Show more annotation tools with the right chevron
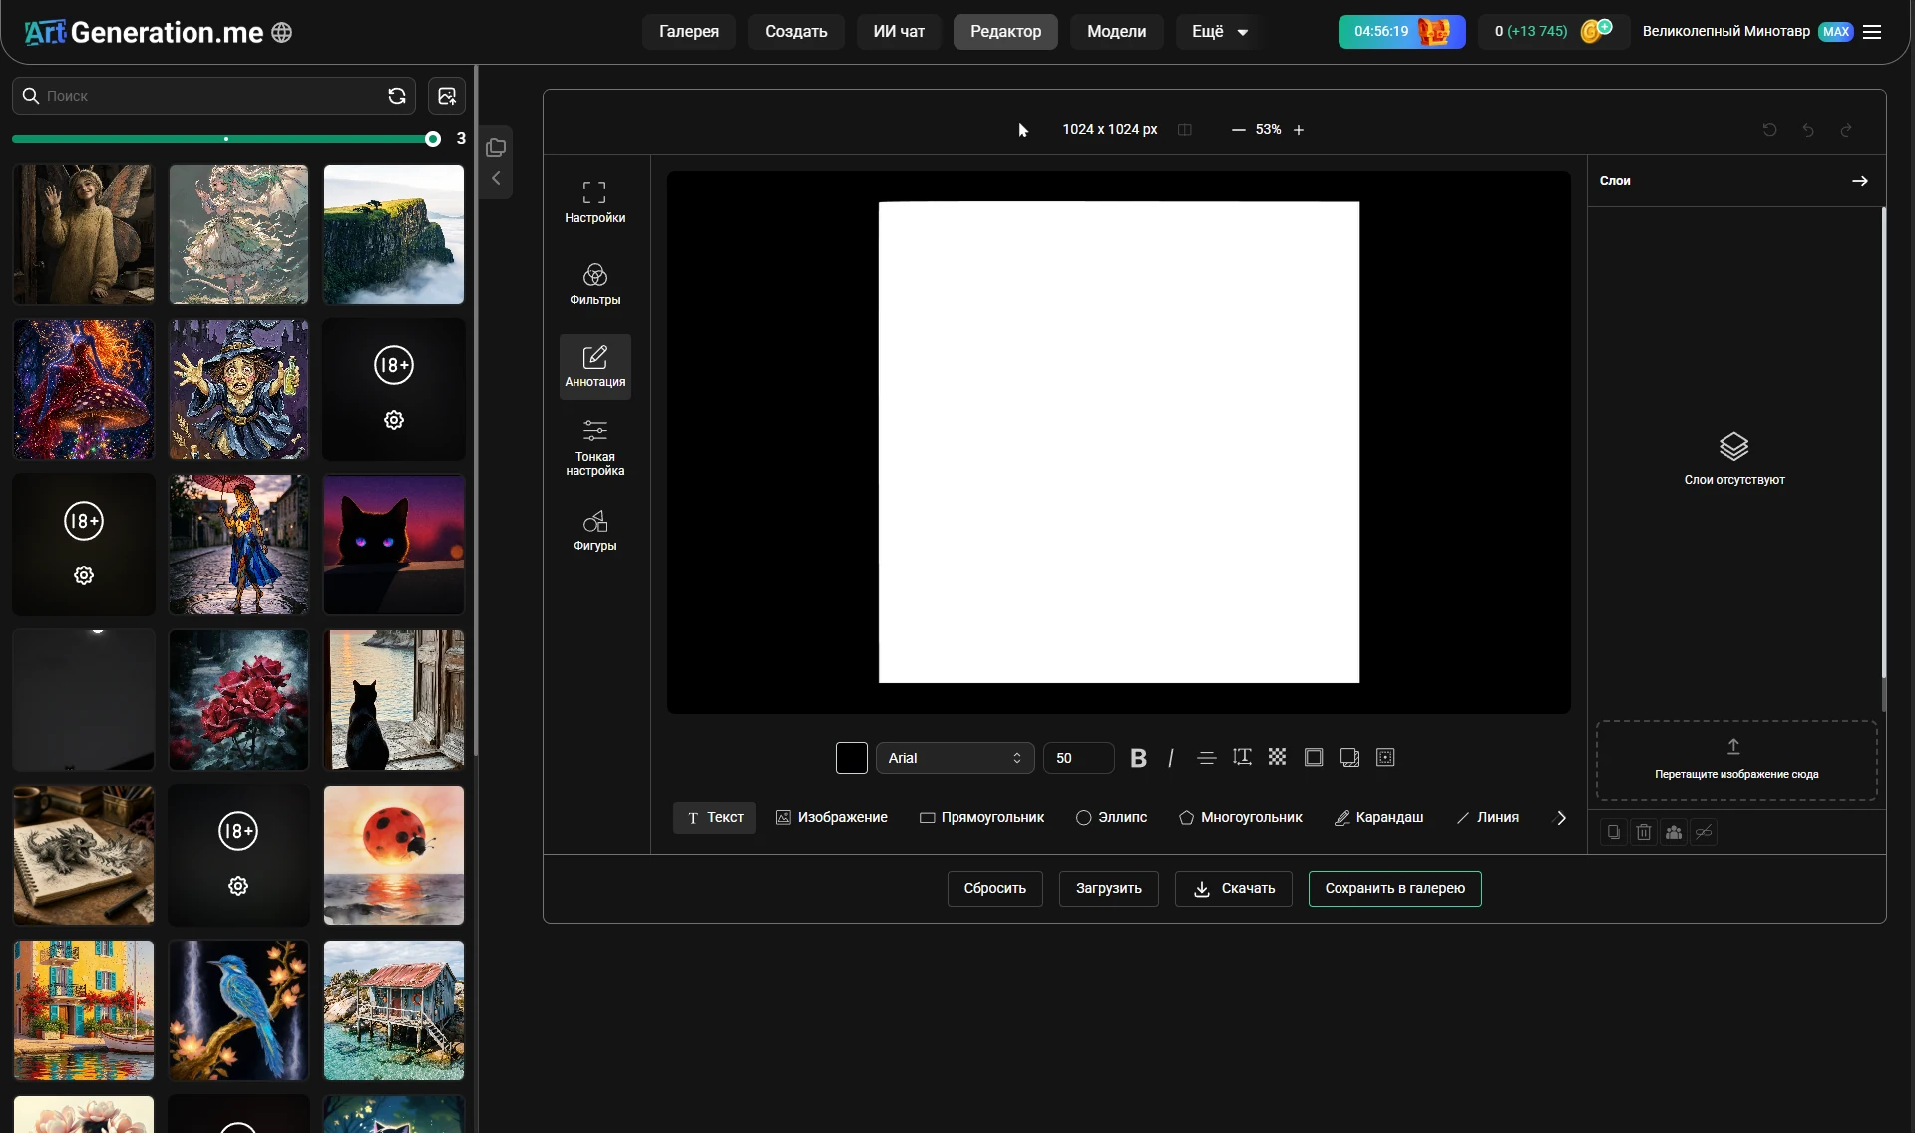Image resolution: width=1915 pixels, height=1133 pixels. pos(1561,818)
